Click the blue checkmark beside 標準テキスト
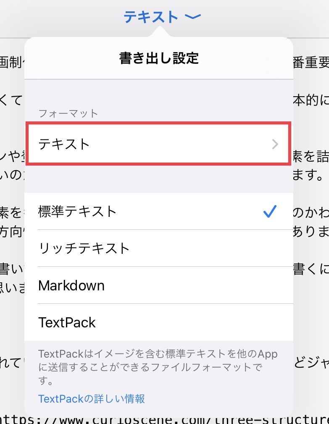 pyautogui.click(x=270, y=211)
